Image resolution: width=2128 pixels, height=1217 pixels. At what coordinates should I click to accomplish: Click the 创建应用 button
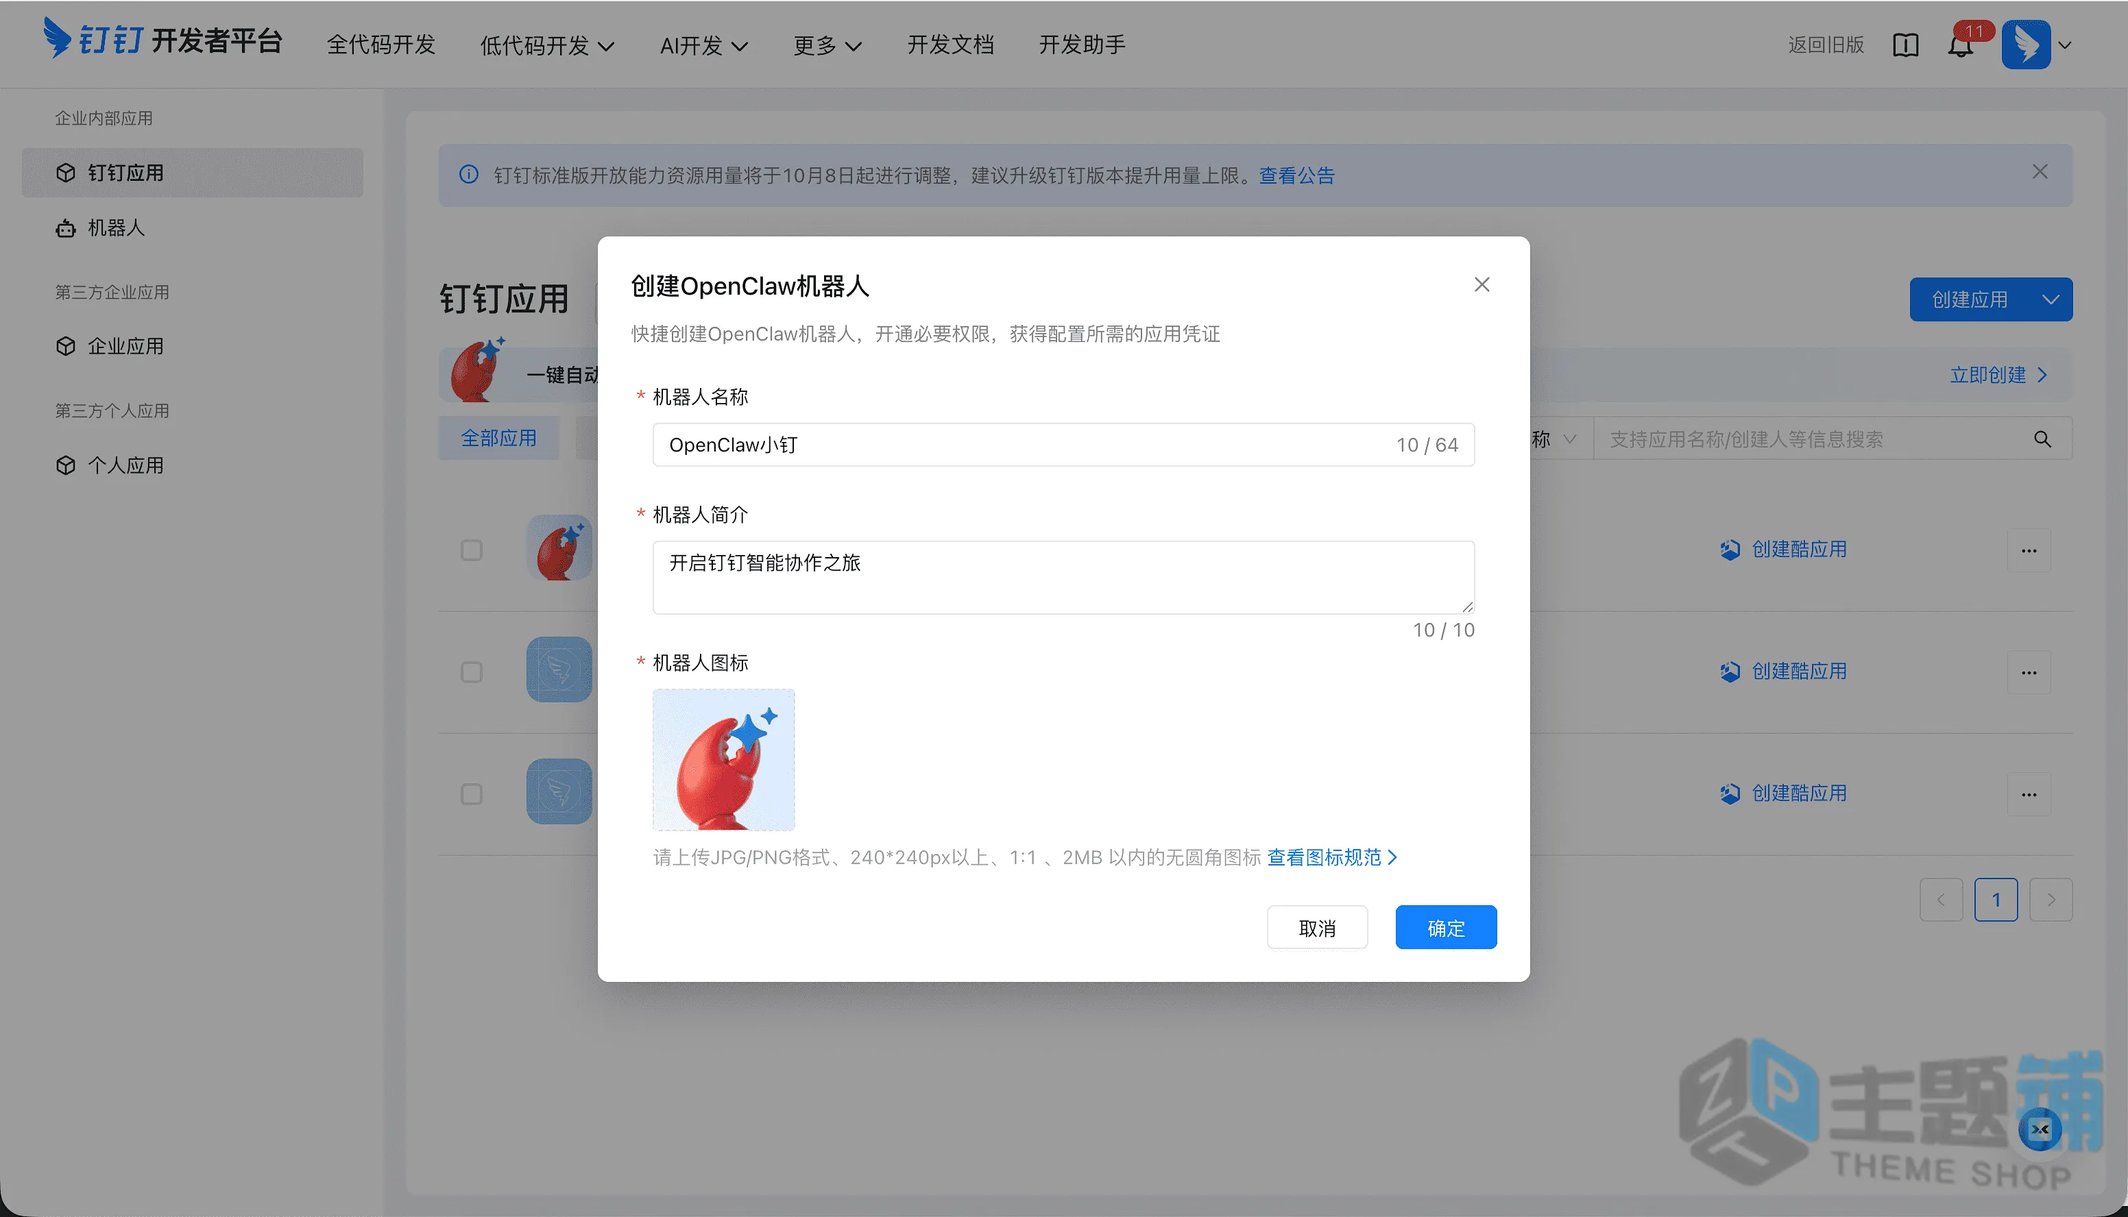pos(1970,299)
